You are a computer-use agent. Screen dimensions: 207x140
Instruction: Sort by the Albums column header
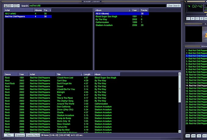(38, 10)
